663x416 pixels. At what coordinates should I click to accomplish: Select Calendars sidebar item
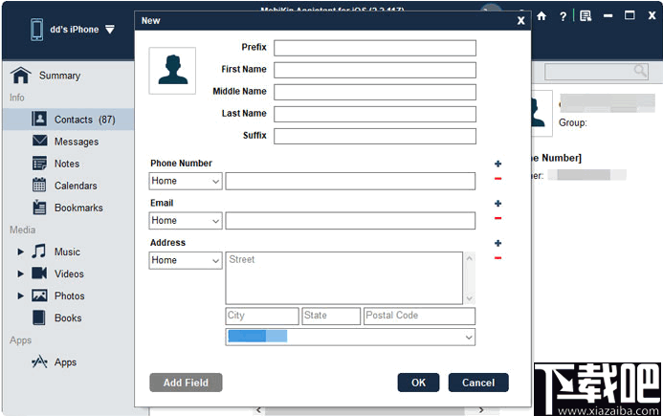tap(69, 186)
